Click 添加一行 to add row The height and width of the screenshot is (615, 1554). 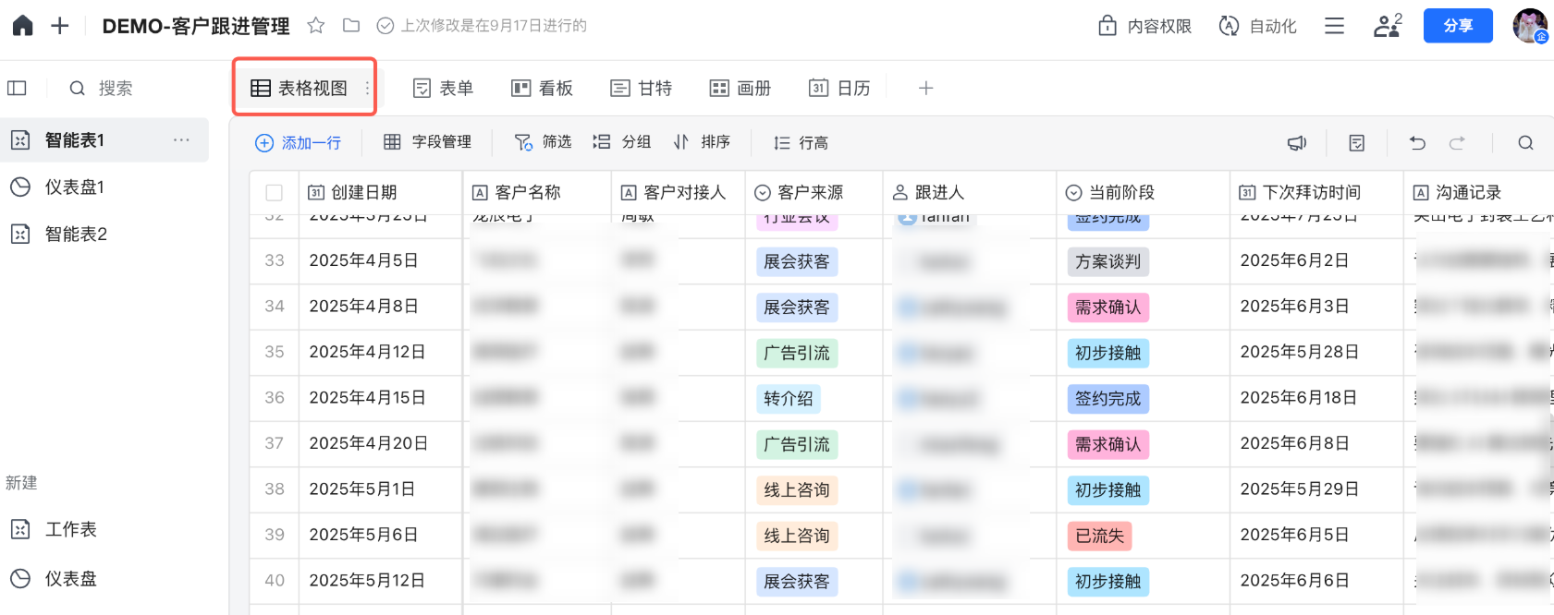tap(299, 143)
